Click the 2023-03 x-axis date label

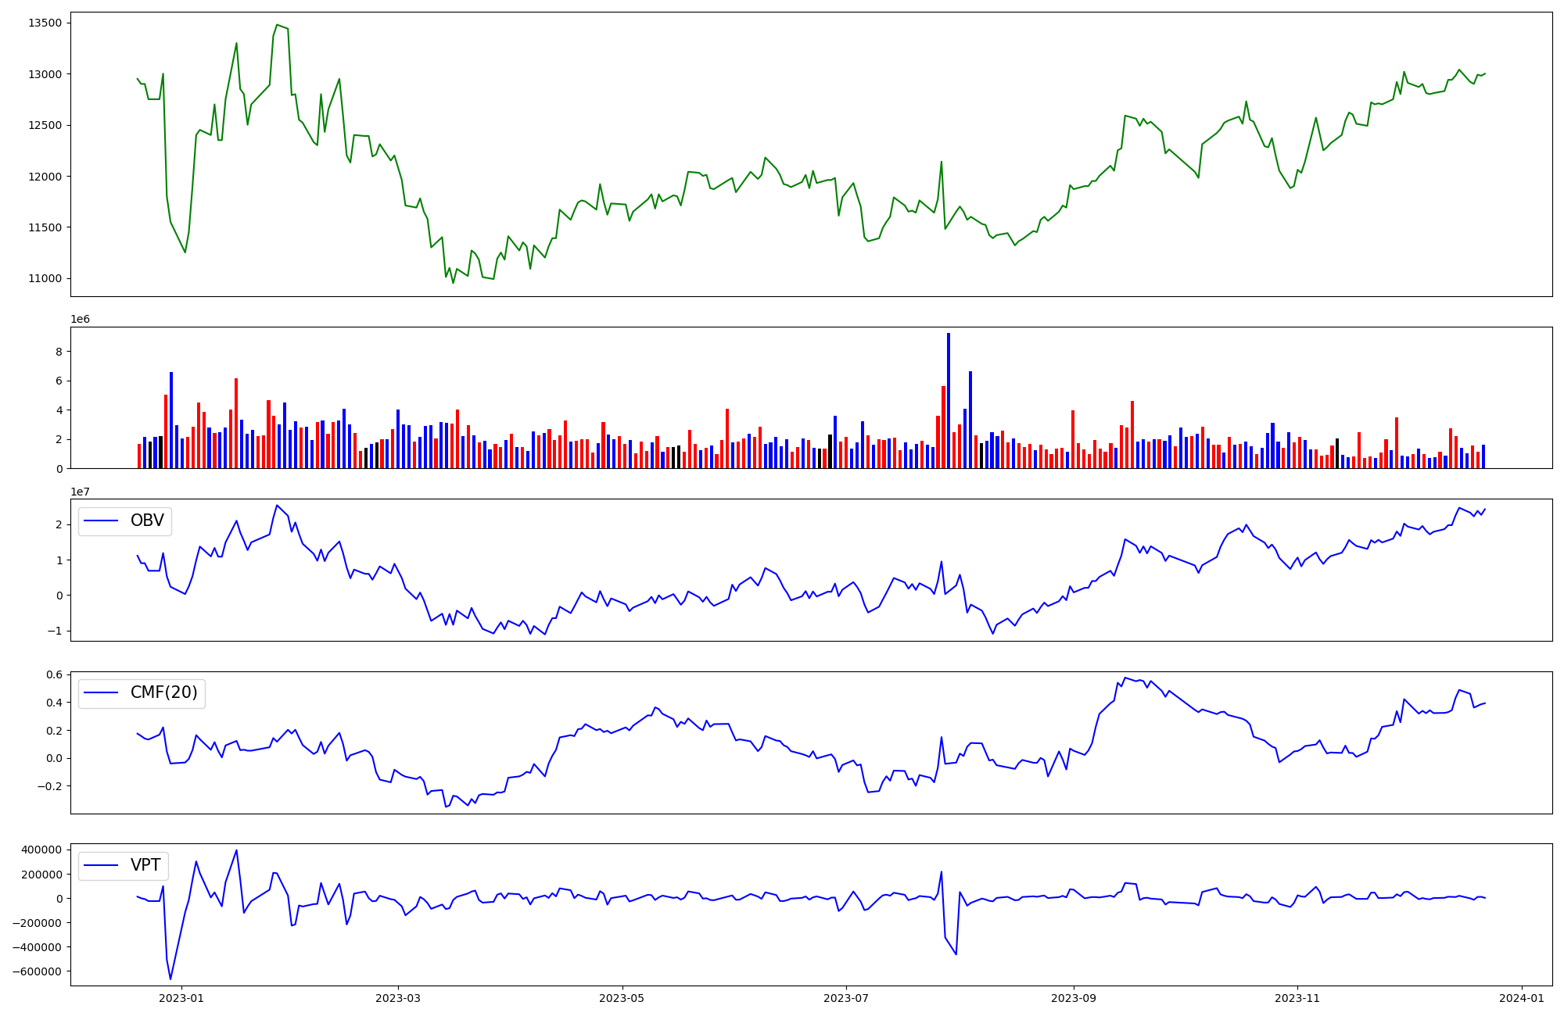point(398,998)
